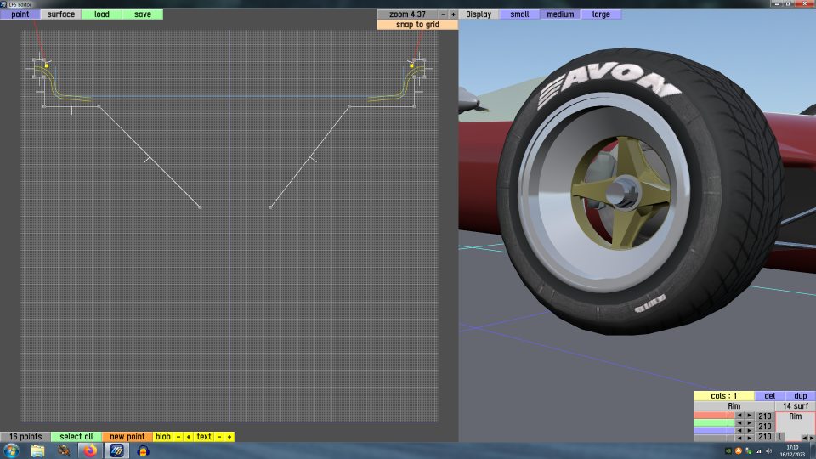Open the Windows Start menu

click(x=11, y=450)
